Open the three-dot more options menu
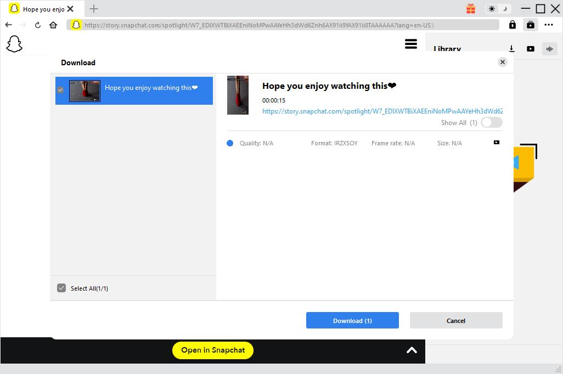The image size is (563, 374). point(549,25)
